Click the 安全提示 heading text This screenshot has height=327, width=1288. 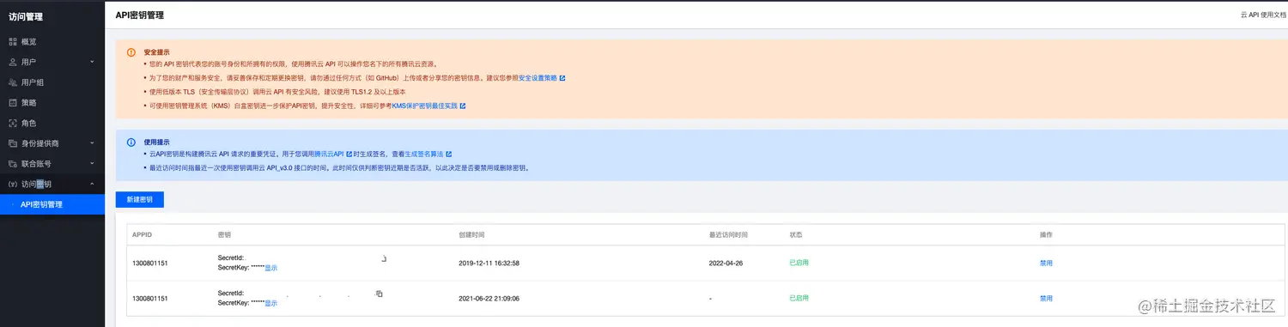(x=156, y=51)
